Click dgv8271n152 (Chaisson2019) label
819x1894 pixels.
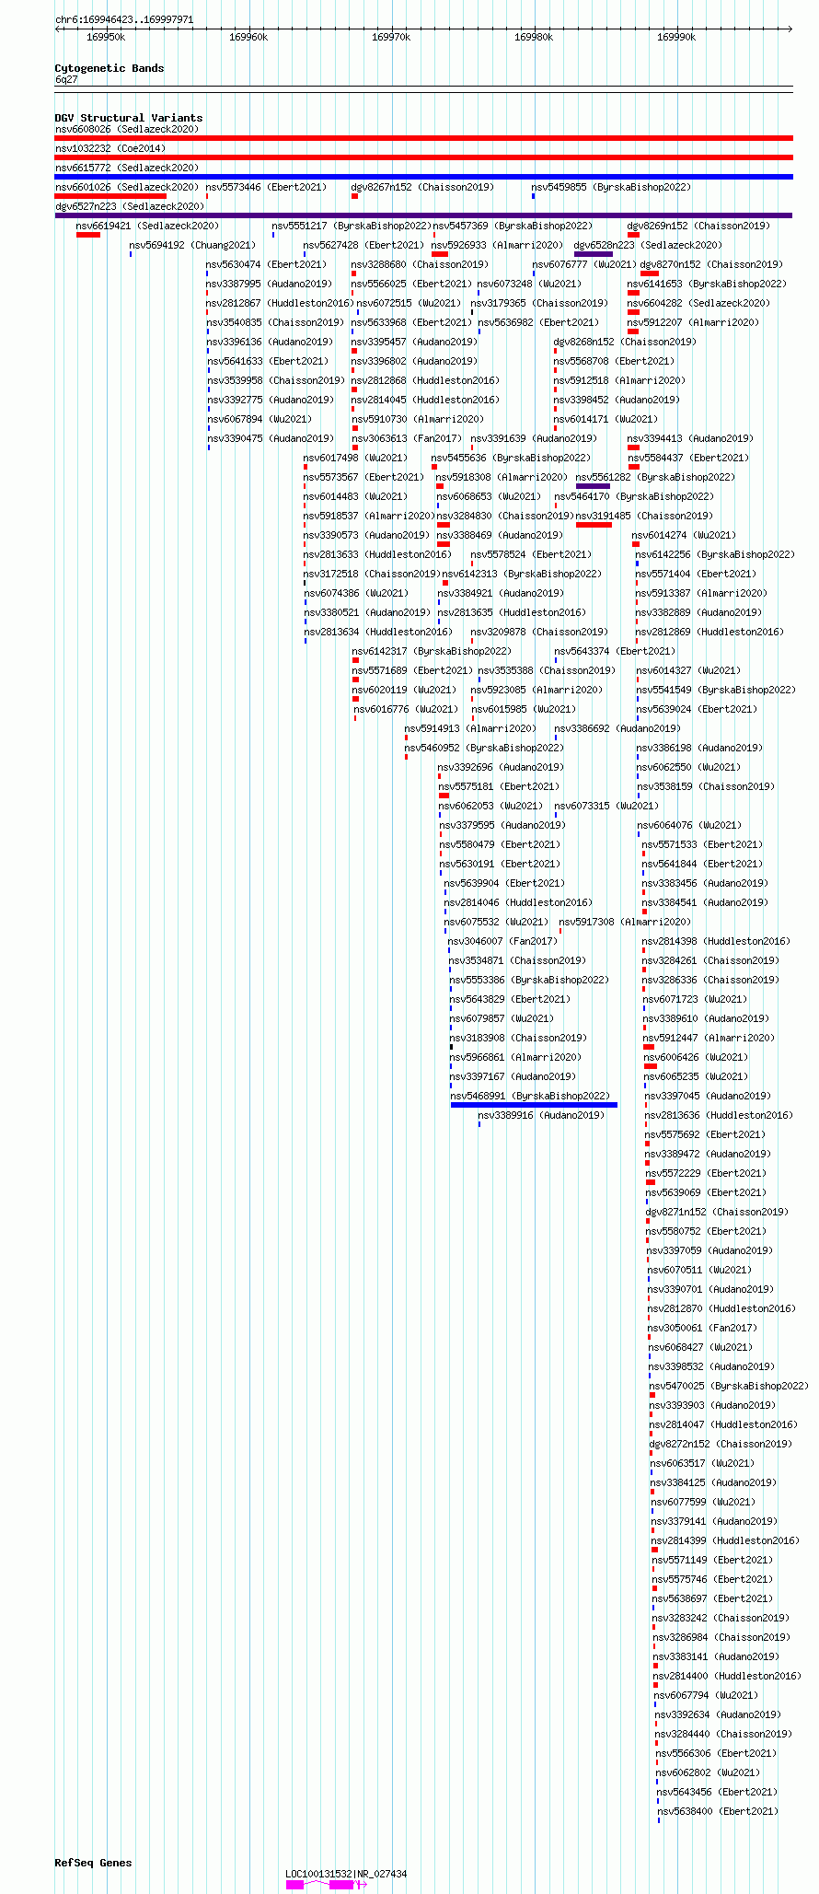(x=717, y=1213)
